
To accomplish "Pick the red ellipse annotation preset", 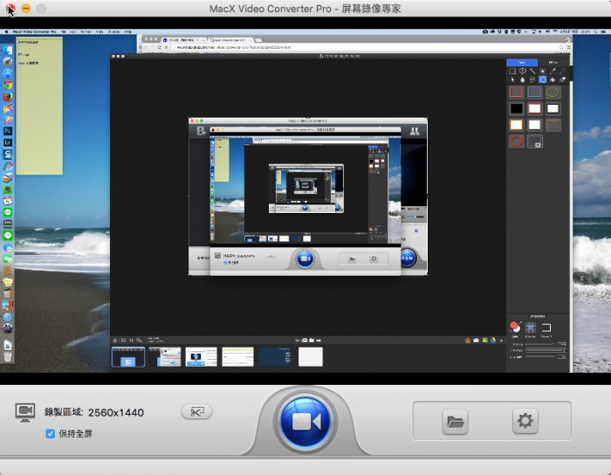I will 516,141.
